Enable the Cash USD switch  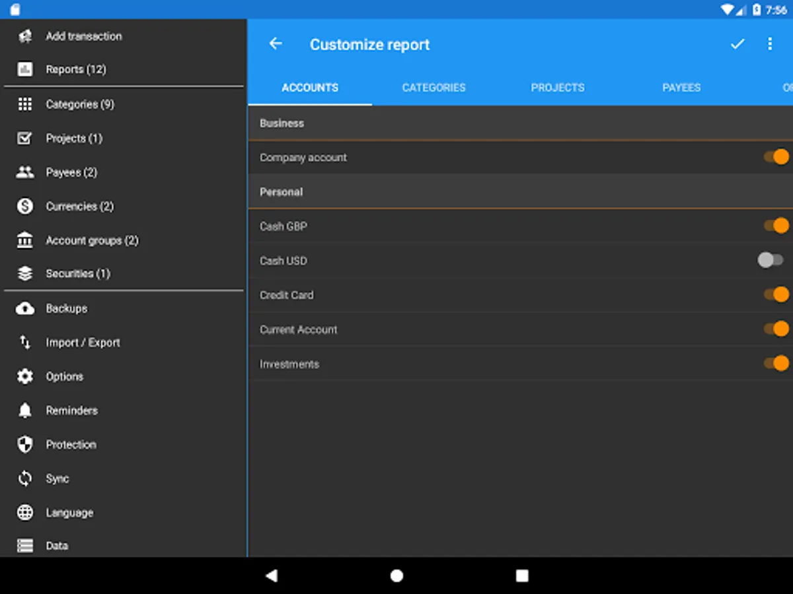click(771, 260)
